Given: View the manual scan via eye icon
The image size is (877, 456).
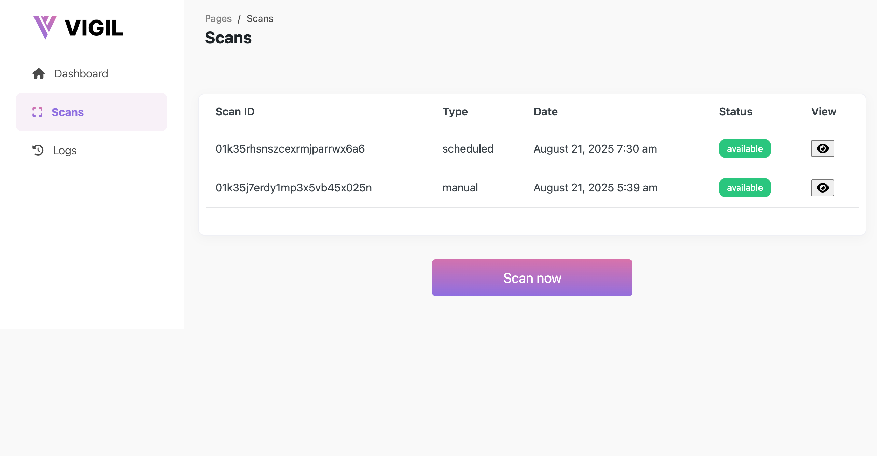Looking at the screenshot, I should click(x=822, y=188).
